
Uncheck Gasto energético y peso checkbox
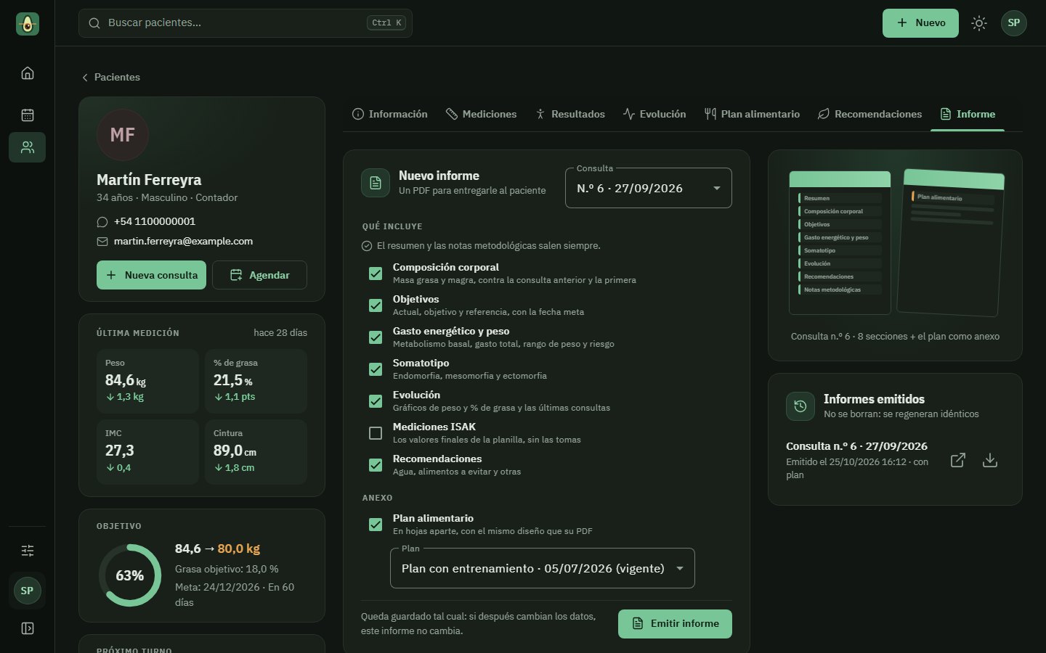coord(376,337)
